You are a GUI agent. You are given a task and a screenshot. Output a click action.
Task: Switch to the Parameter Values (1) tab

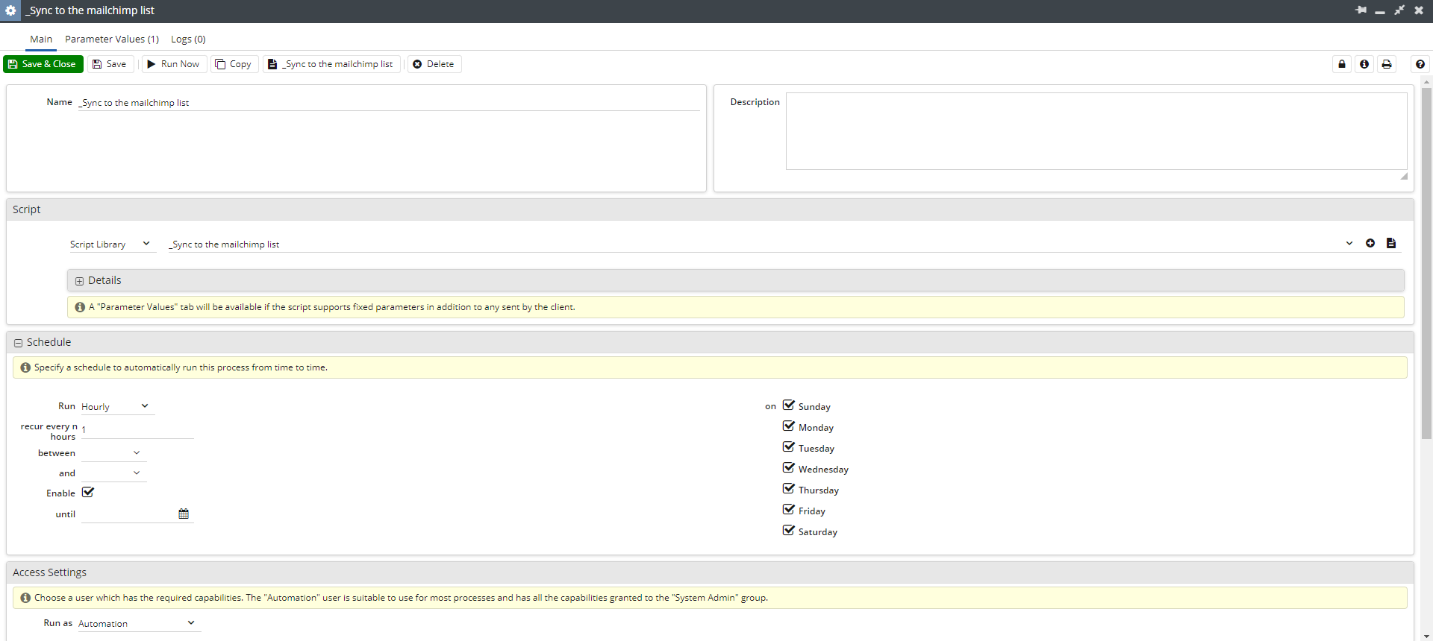pos(112,39)
